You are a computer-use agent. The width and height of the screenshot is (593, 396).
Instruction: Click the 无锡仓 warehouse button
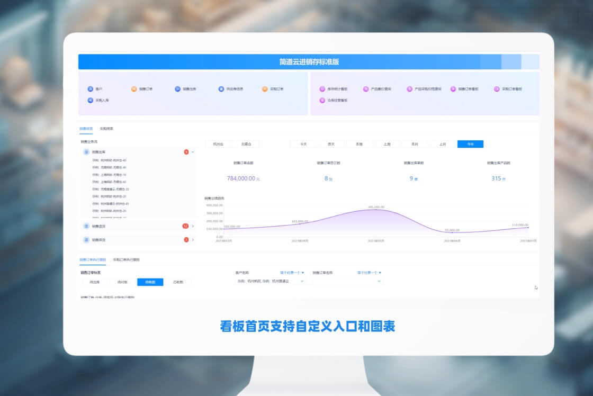coord(246,144)
